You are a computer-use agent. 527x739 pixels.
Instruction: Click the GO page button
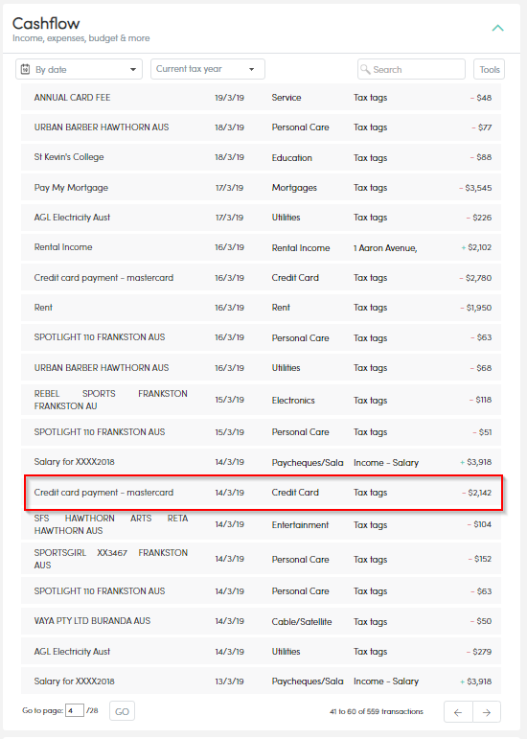(x=122, y=711)
